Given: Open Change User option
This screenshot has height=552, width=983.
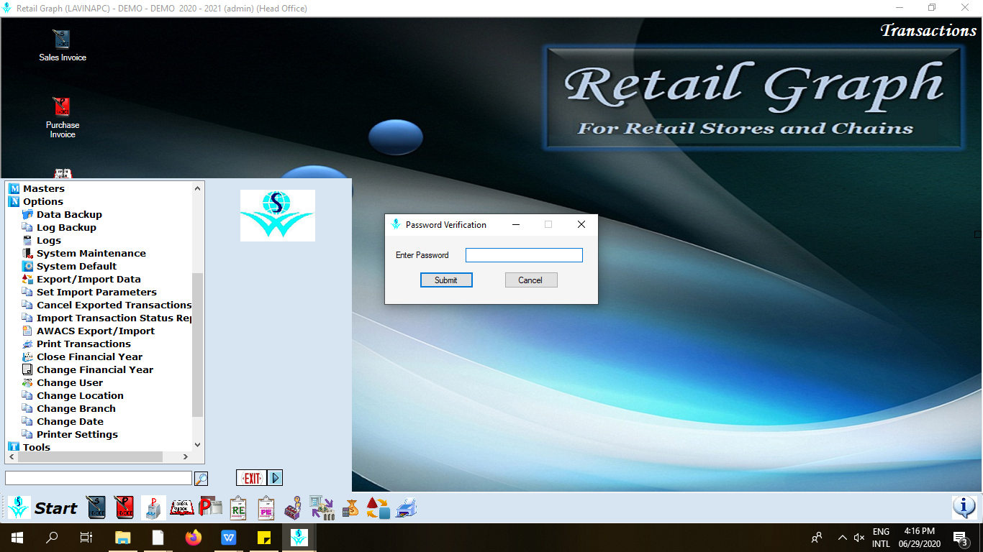Looking at the screenshot, I should [x=70, y=382].
